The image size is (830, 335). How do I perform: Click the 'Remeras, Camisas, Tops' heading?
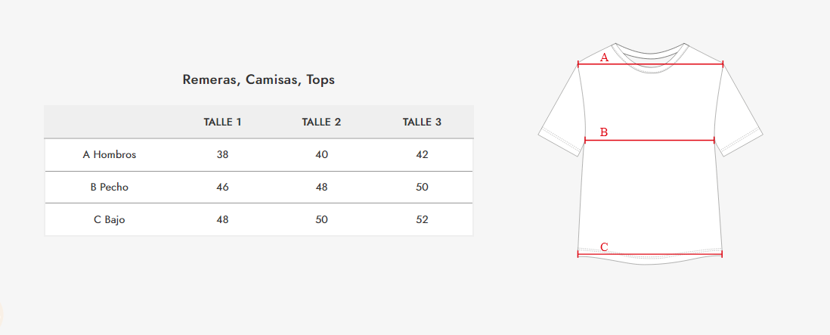[x=259, y=79]
